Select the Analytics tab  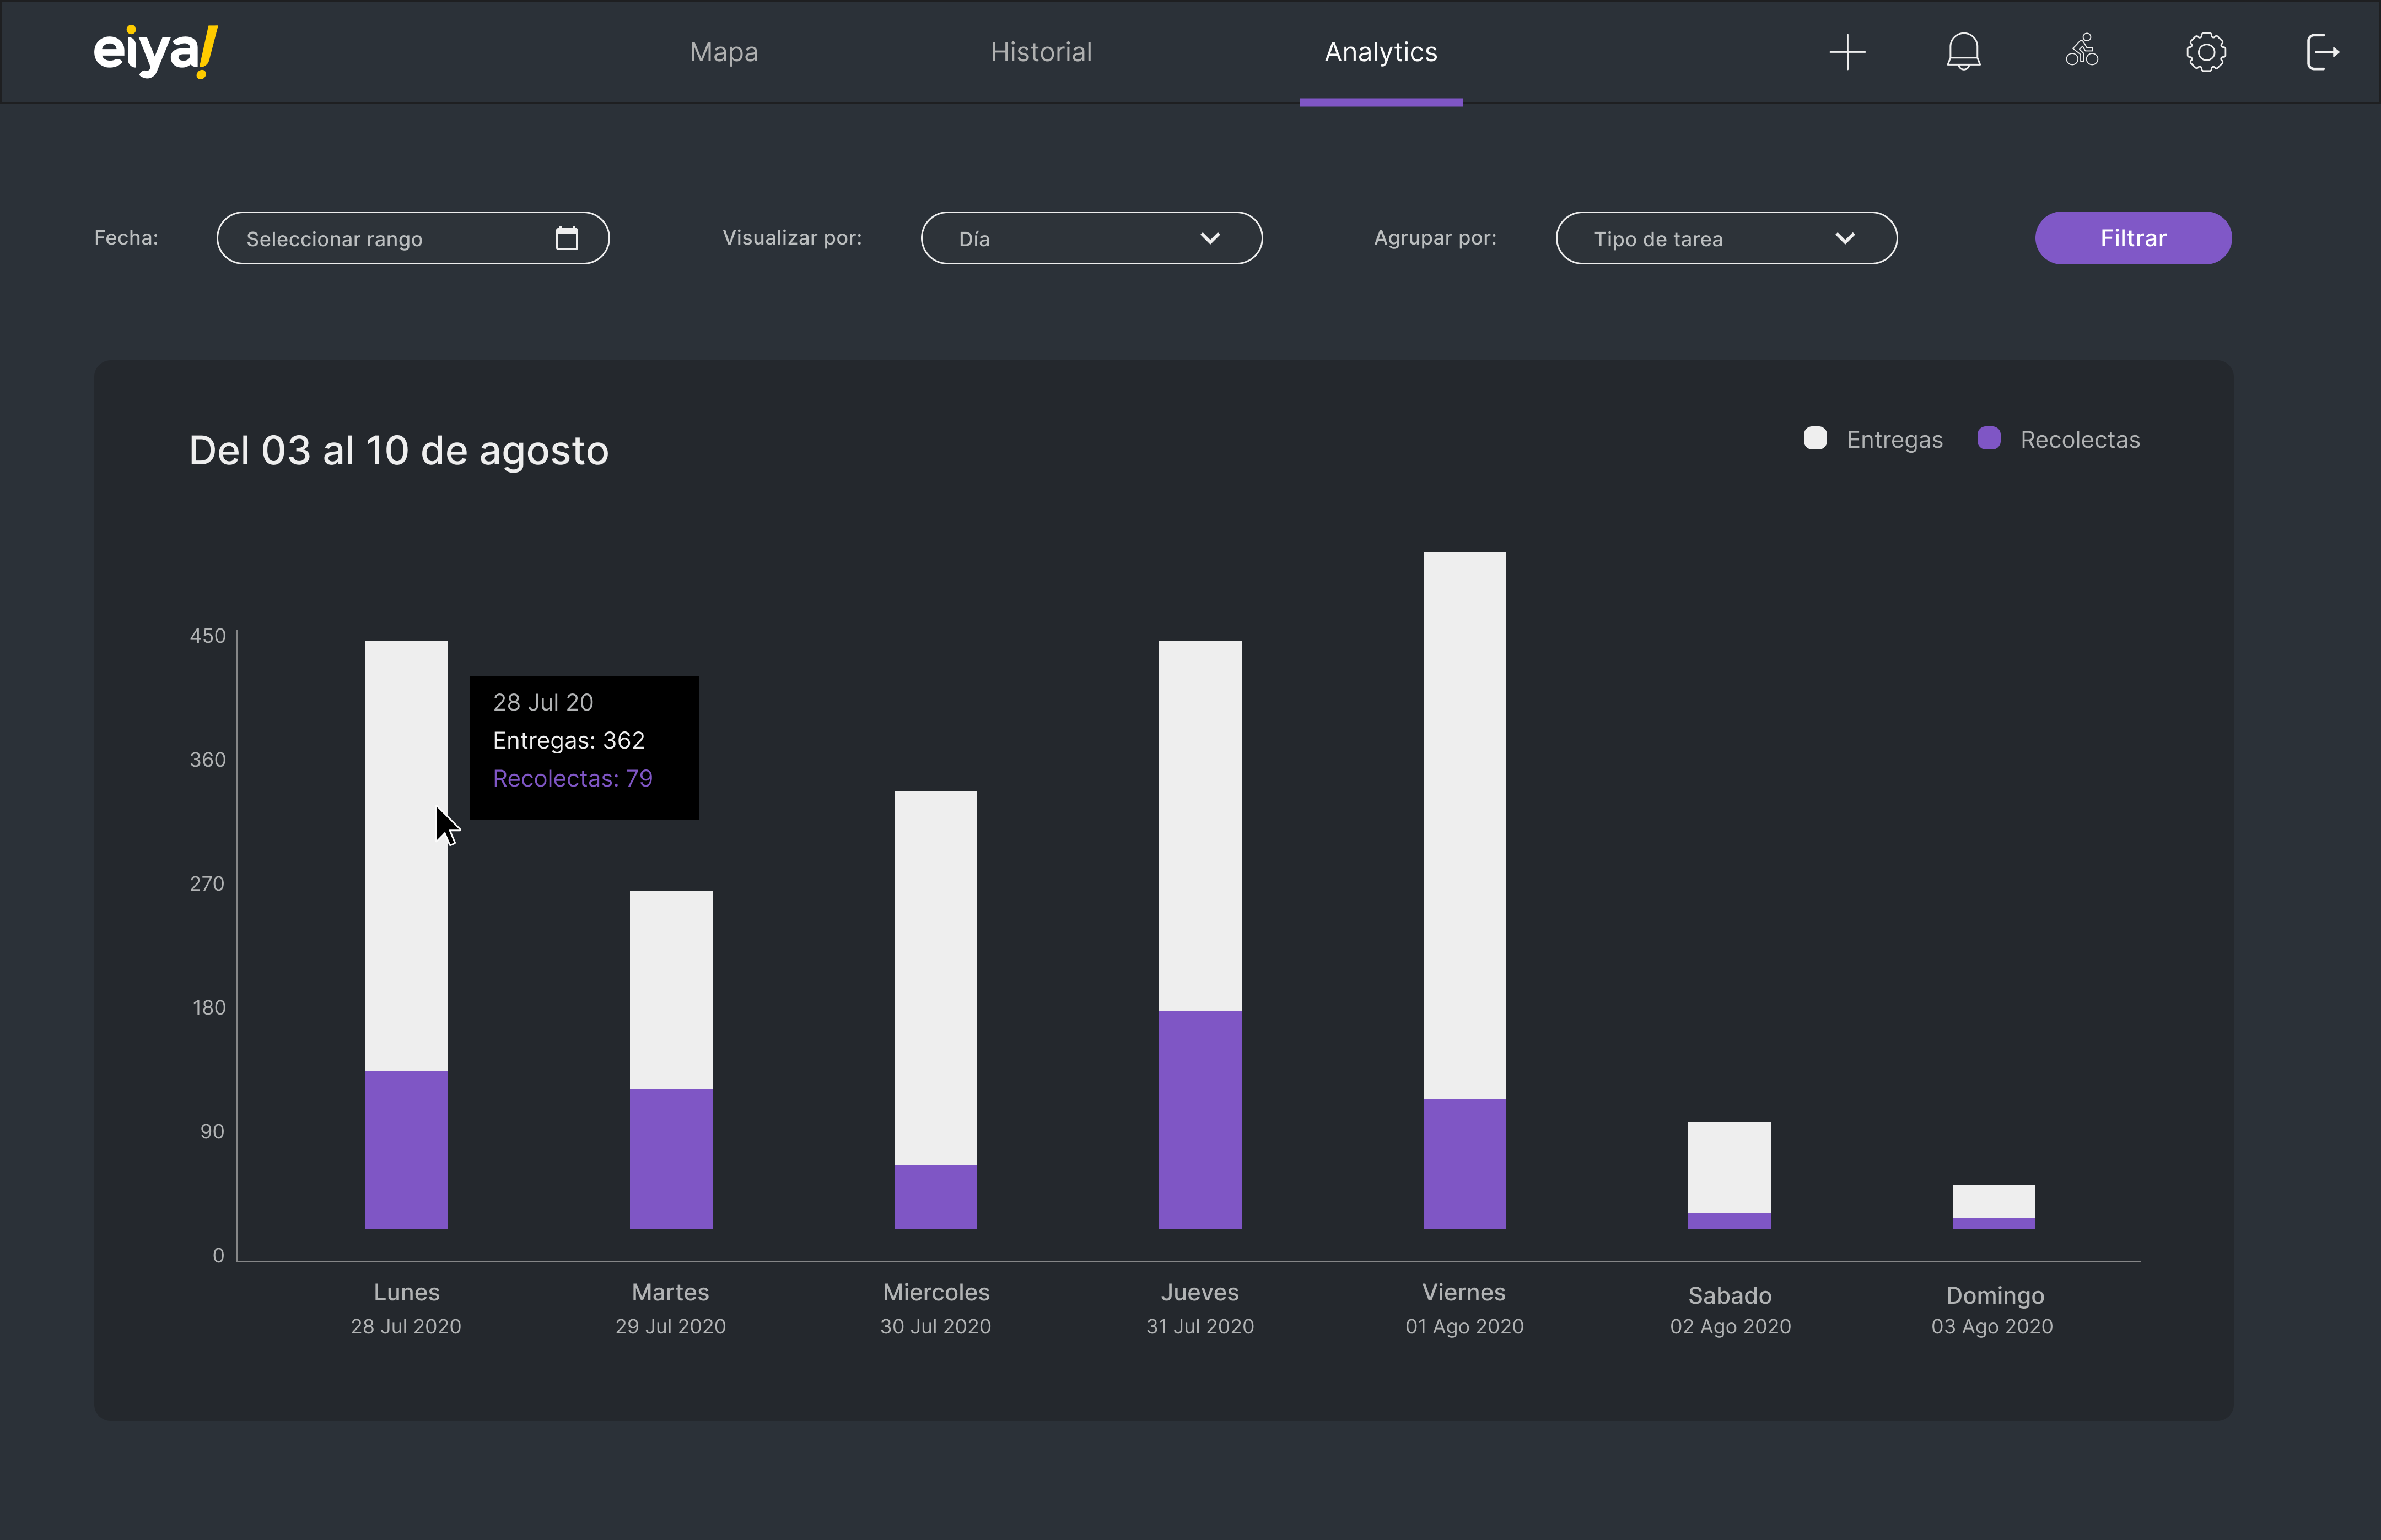[1381, 52]
